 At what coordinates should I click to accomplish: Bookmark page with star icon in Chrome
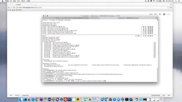(168, 7)
